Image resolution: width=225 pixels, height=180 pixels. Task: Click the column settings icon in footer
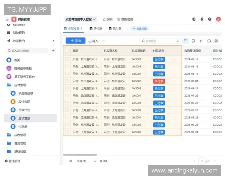[x=70, y=161]
